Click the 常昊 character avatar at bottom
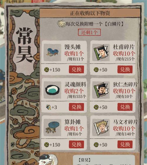147x165 pixels. click(48, 159)
